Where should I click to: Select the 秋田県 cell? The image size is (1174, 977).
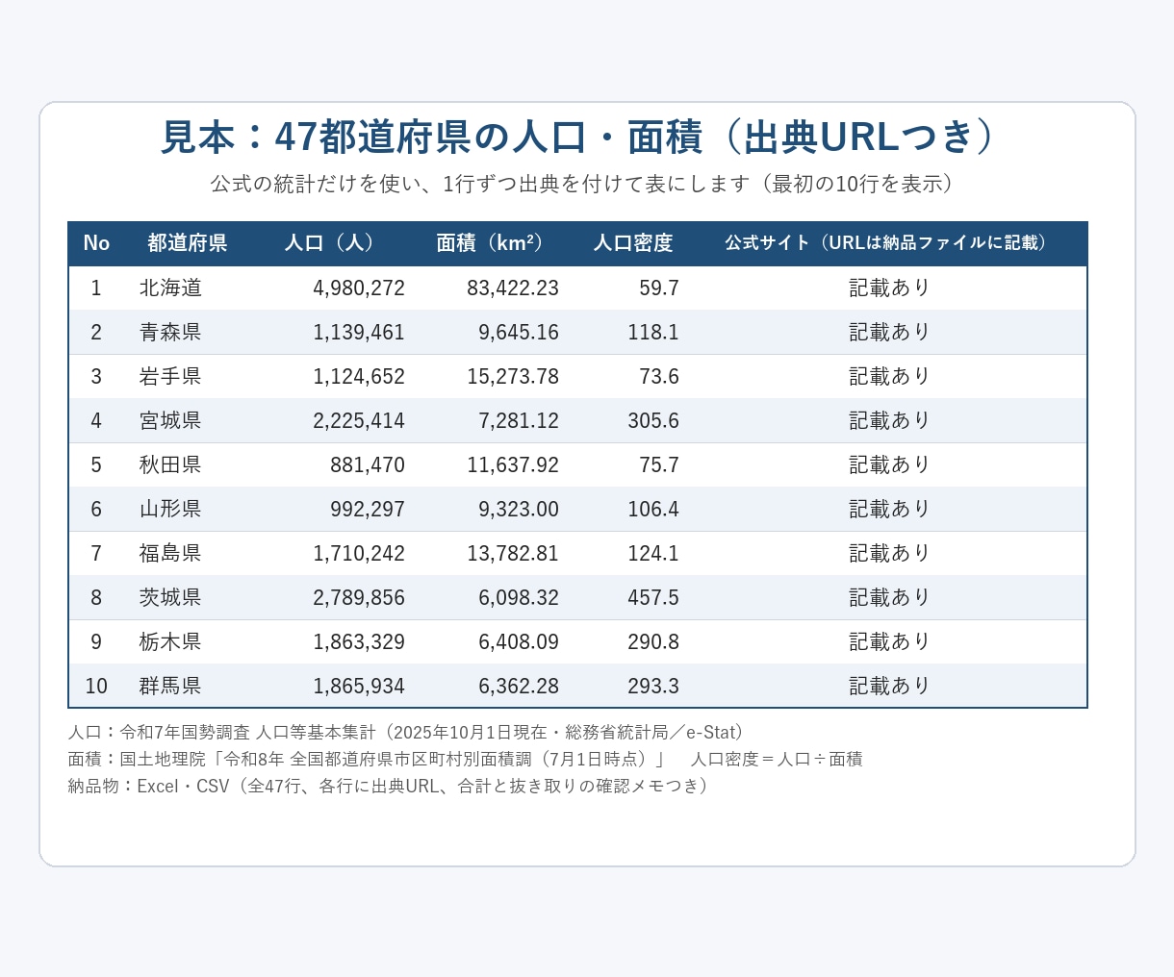[170, 464]
